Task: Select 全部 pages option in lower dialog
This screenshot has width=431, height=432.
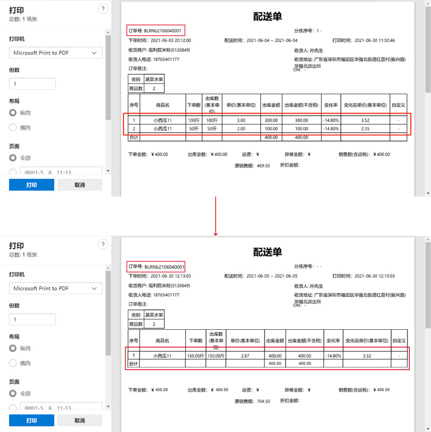Action: [13, 393]
